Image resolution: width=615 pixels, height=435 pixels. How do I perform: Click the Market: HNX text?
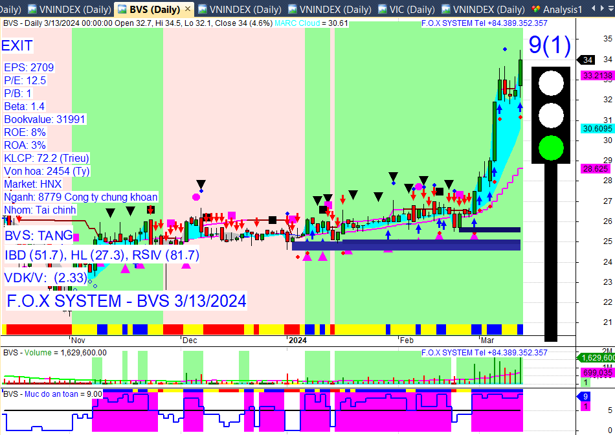(32, 184)
